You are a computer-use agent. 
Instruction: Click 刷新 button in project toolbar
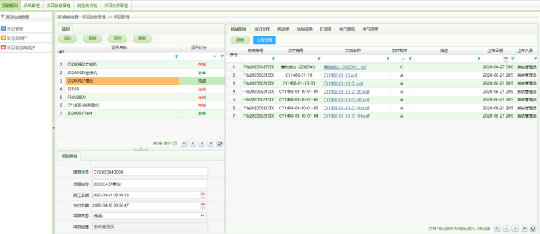click(x=142, y=39)
